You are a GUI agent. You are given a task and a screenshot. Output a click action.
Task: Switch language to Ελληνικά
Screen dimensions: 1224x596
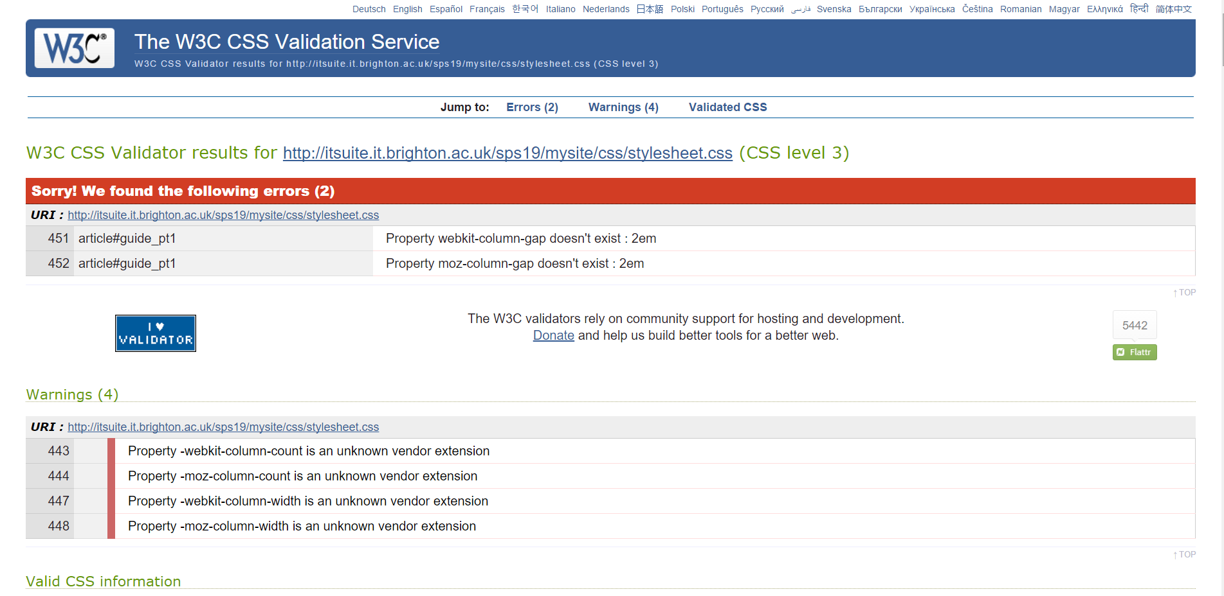click(x=1105, y=9)
